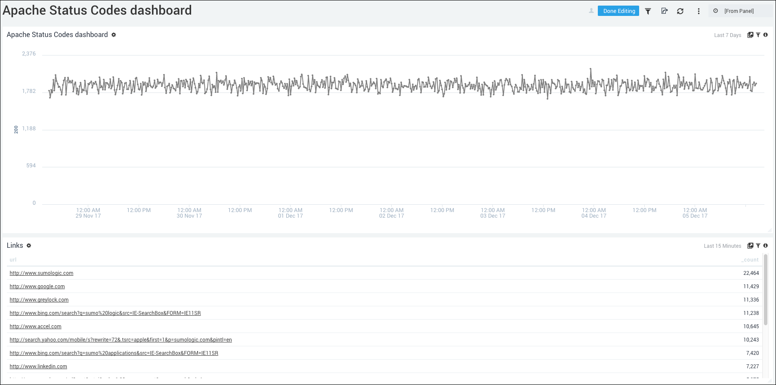Screen dimensions: 776x385
Task: Click the Links table vertical scrollbar
Action: [765, 290]
